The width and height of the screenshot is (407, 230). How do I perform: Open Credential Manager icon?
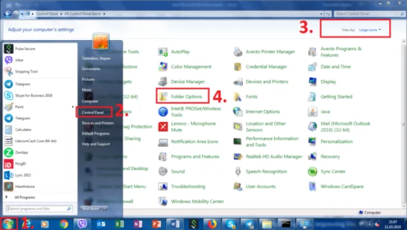pyautogui.click(x=238, y=67)
